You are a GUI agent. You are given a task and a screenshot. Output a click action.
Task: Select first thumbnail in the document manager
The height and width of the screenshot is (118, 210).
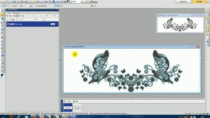[x=68, y=108]
